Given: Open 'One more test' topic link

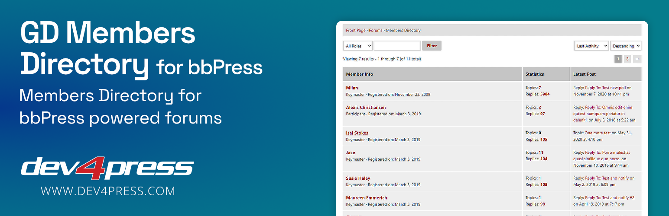Looking at the screenshot, I should (598, 133).
